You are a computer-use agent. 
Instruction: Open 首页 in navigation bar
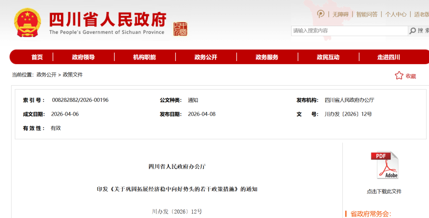pos(37,57)
